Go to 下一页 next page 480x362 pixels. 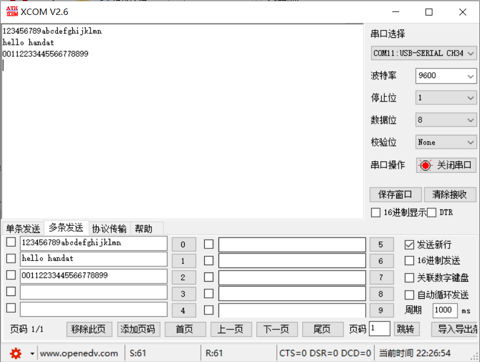(276, 329)
